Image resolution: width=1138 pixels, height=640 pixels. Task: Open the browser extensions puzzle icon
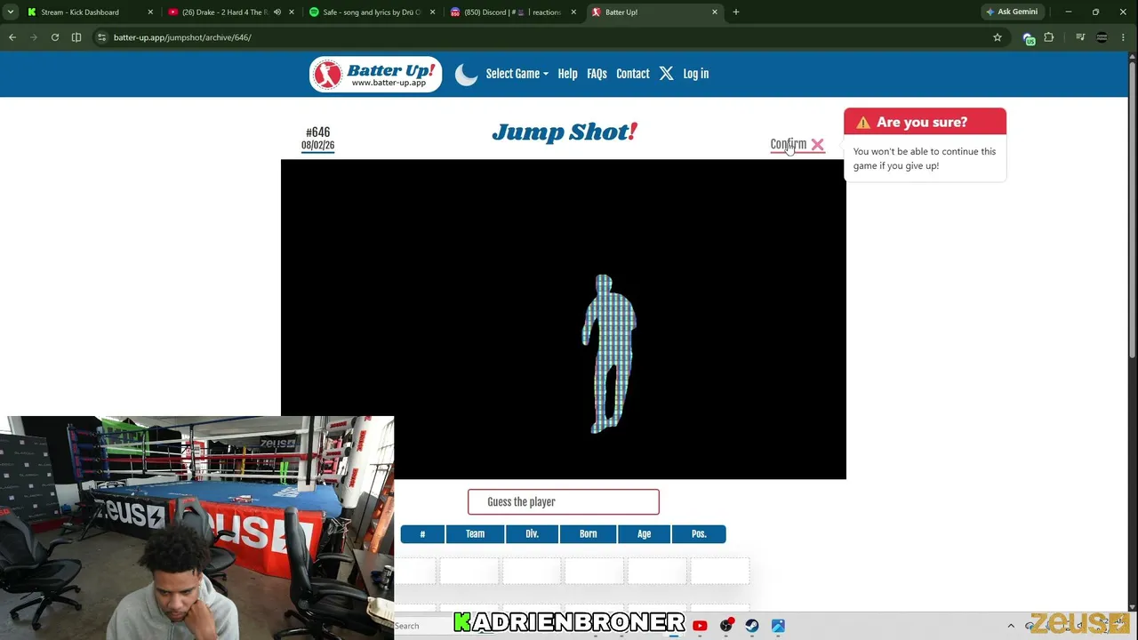pos(1049,37)
